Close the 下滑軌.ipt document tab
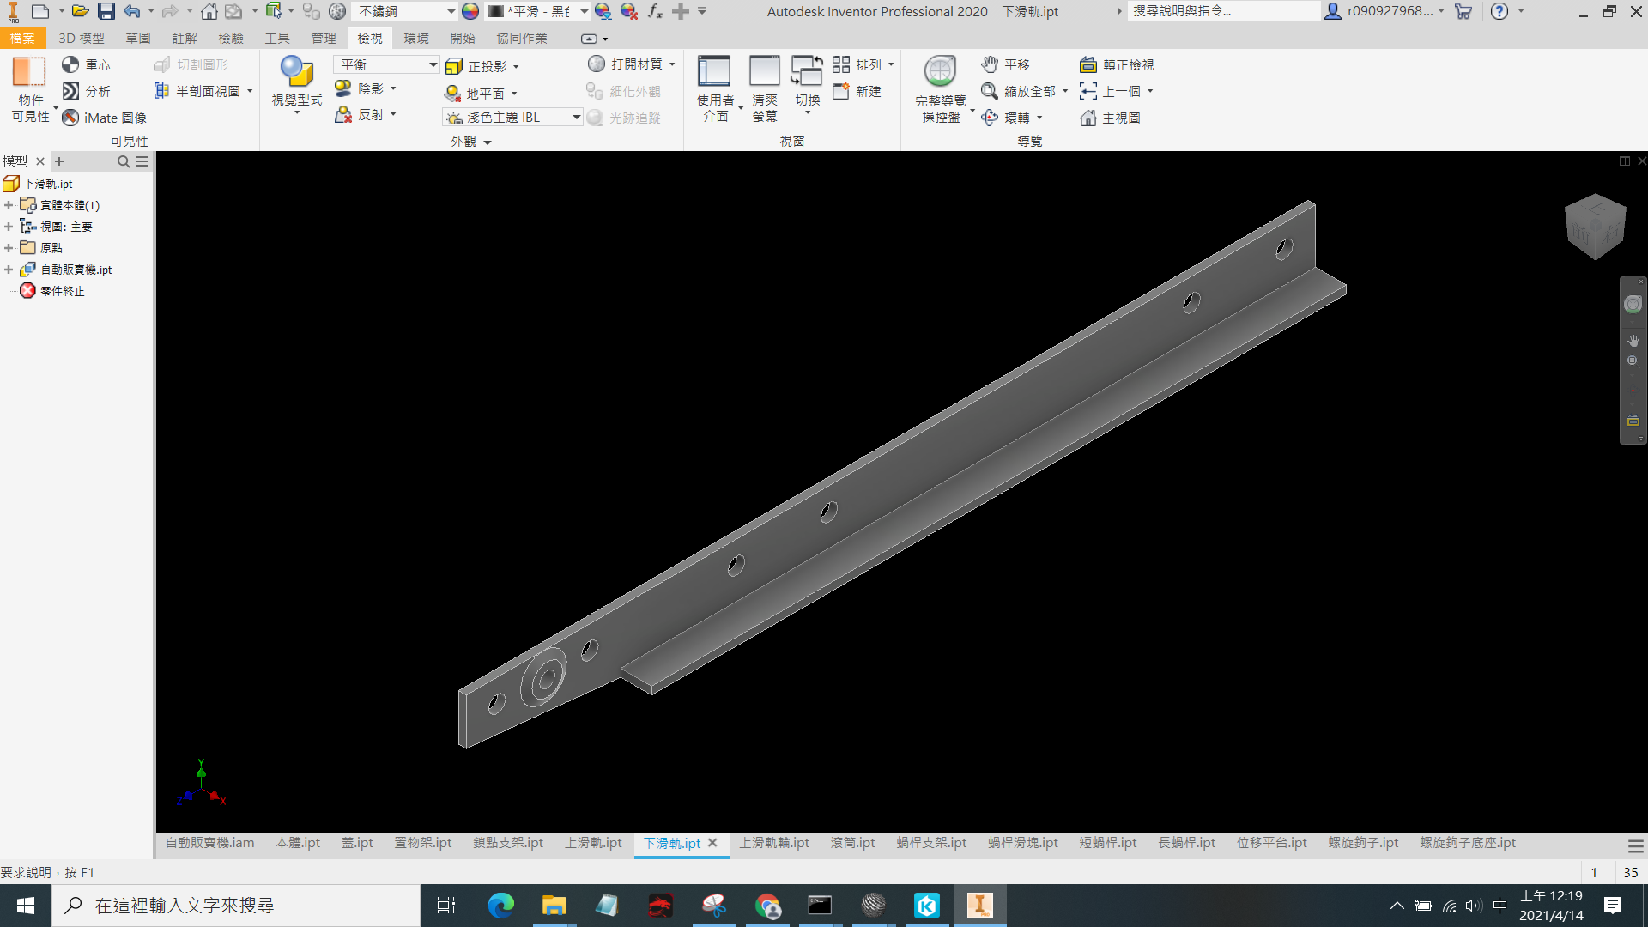The height and width of the screenshot is (927, 1648). (x=712, y=843)
